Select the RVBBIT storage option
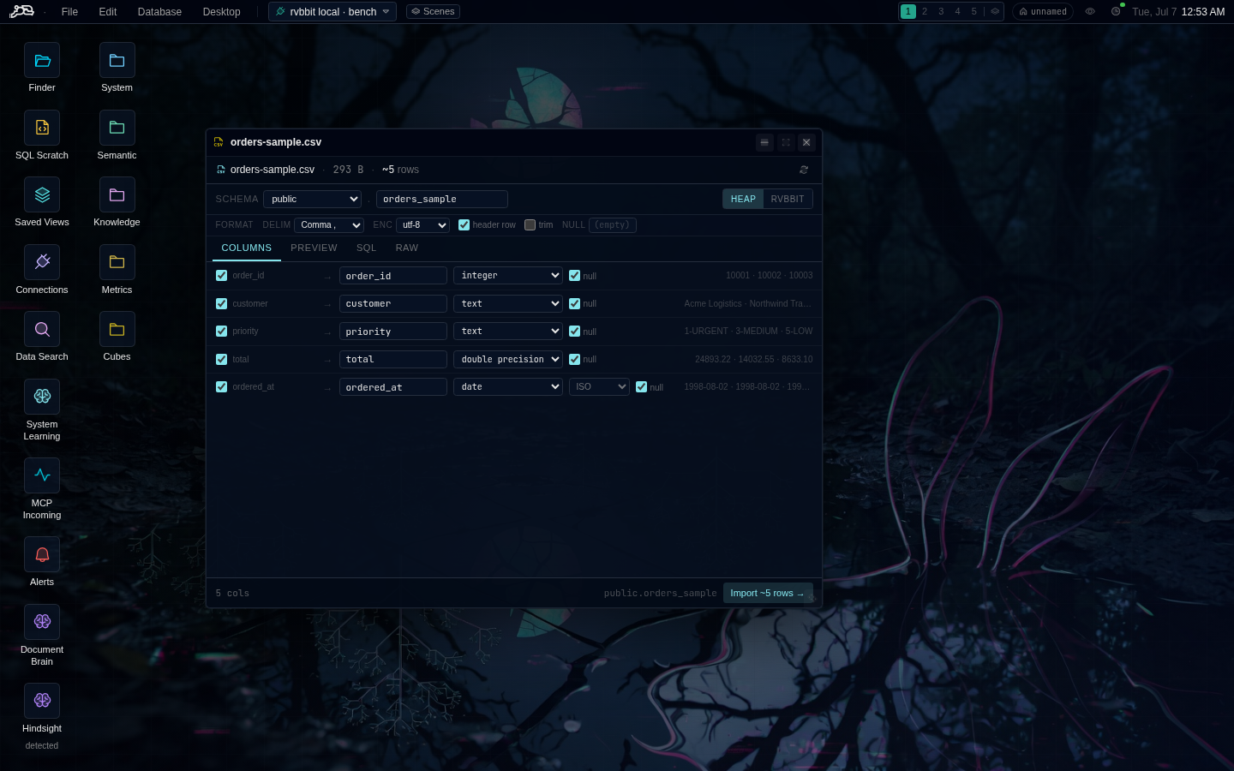Screen dimensions: 1234x771 point(788,199)
